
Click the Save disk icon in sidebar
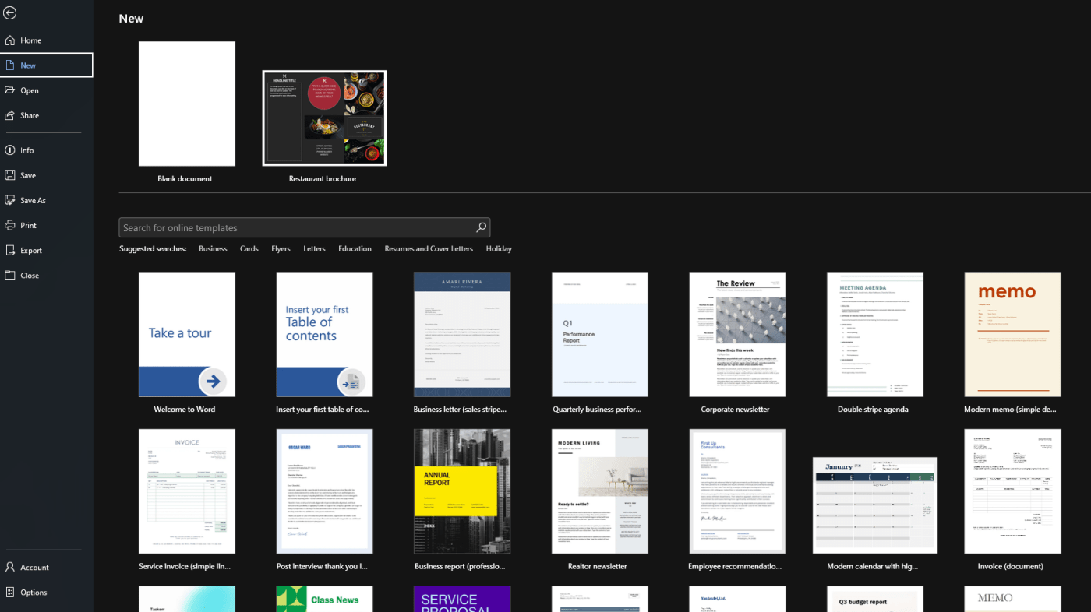pos(10,175)
